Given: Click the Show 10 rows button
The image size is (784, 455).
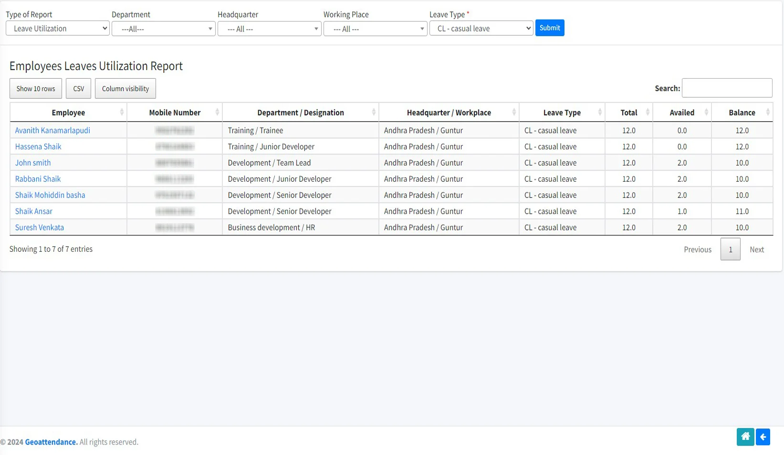Looking at the screenshot, I should click(36, 89).
